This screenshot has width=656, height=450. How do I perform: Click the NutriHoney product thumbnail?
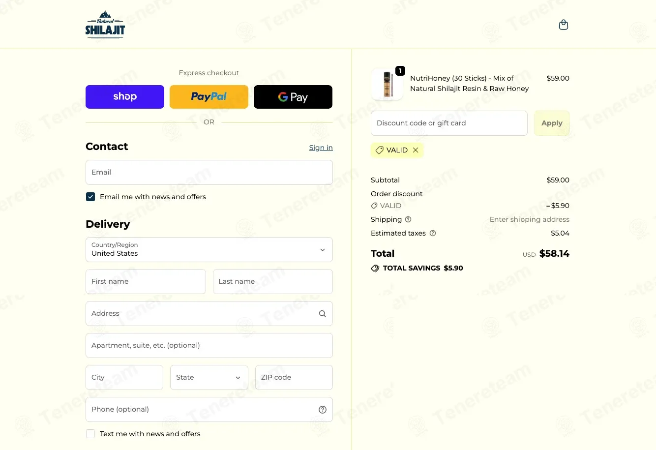point(387,84)
